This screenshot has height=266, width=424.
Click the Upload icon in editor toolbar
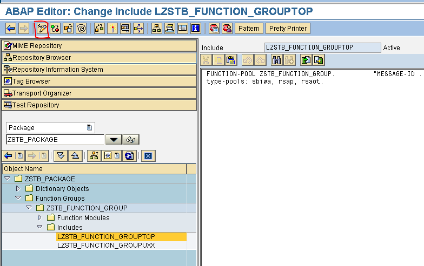(306, 60)
